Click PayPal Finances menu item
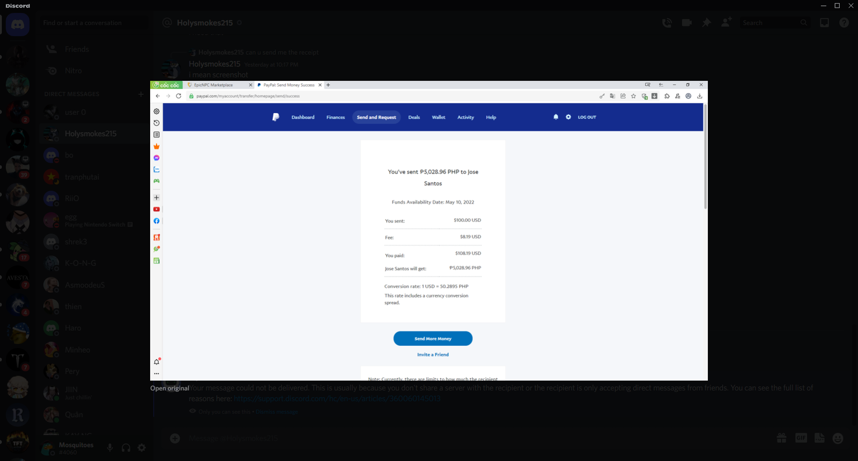Viewport: 858px width, 461px height. [x=336, y=117]
